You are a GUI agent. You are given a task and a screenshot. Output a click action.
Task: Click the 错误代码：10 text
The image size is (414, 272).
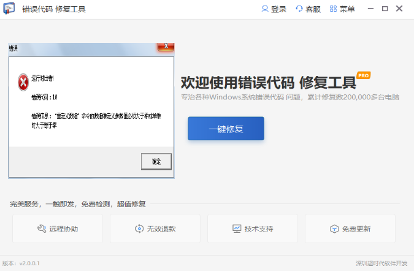[x=44, y=97]
